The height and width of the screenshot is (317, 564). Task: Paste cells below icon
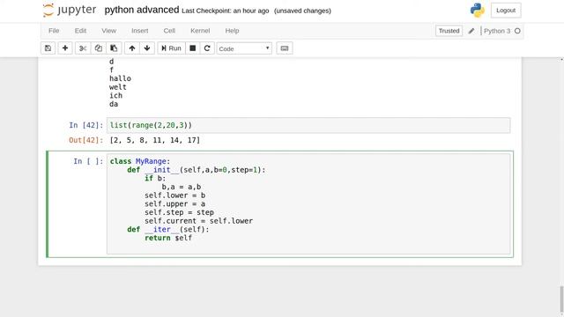(114, 48)
